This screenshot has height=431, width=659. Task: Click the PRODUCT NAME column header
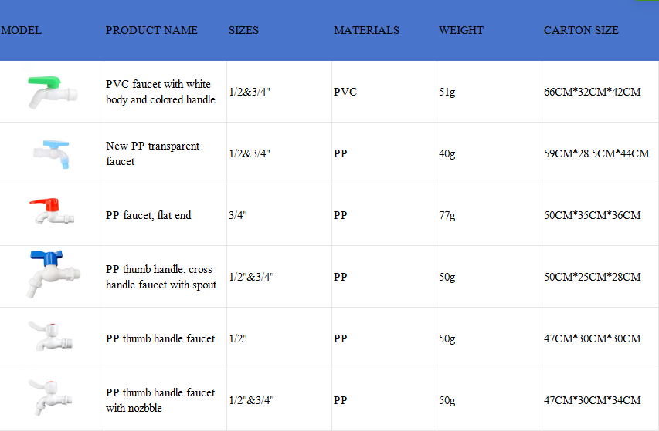click(x=151, y=30)
